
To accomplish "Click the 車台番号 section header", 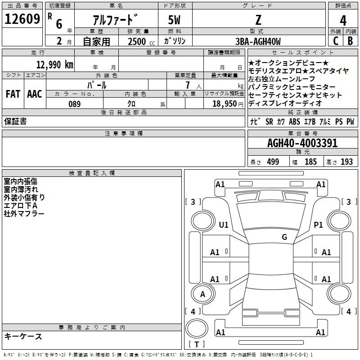I will (x=302, y=133).
